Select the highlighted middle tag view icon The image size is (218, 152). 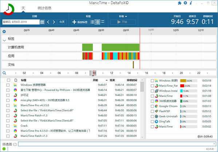click(97, 22)
